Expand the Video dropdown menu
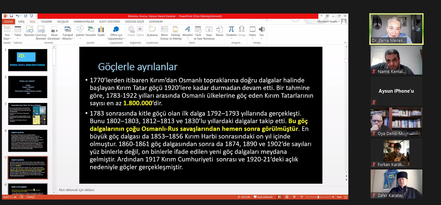 point(252,38)
